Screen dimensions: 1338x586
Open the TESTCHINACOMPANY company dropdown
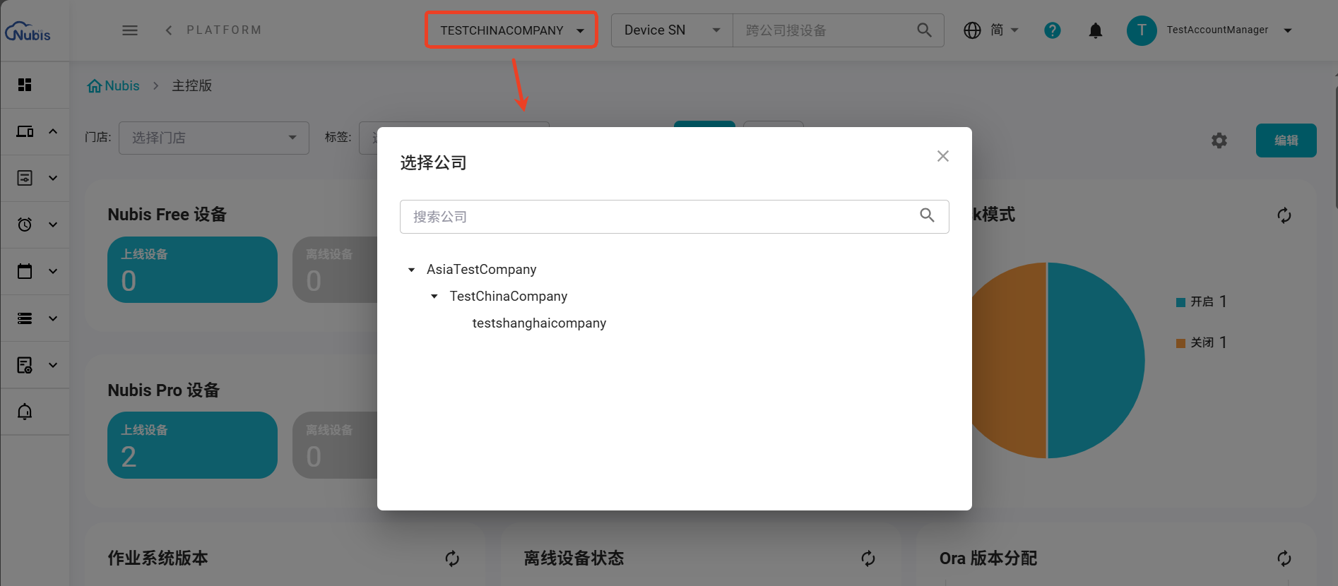point(511,30)
